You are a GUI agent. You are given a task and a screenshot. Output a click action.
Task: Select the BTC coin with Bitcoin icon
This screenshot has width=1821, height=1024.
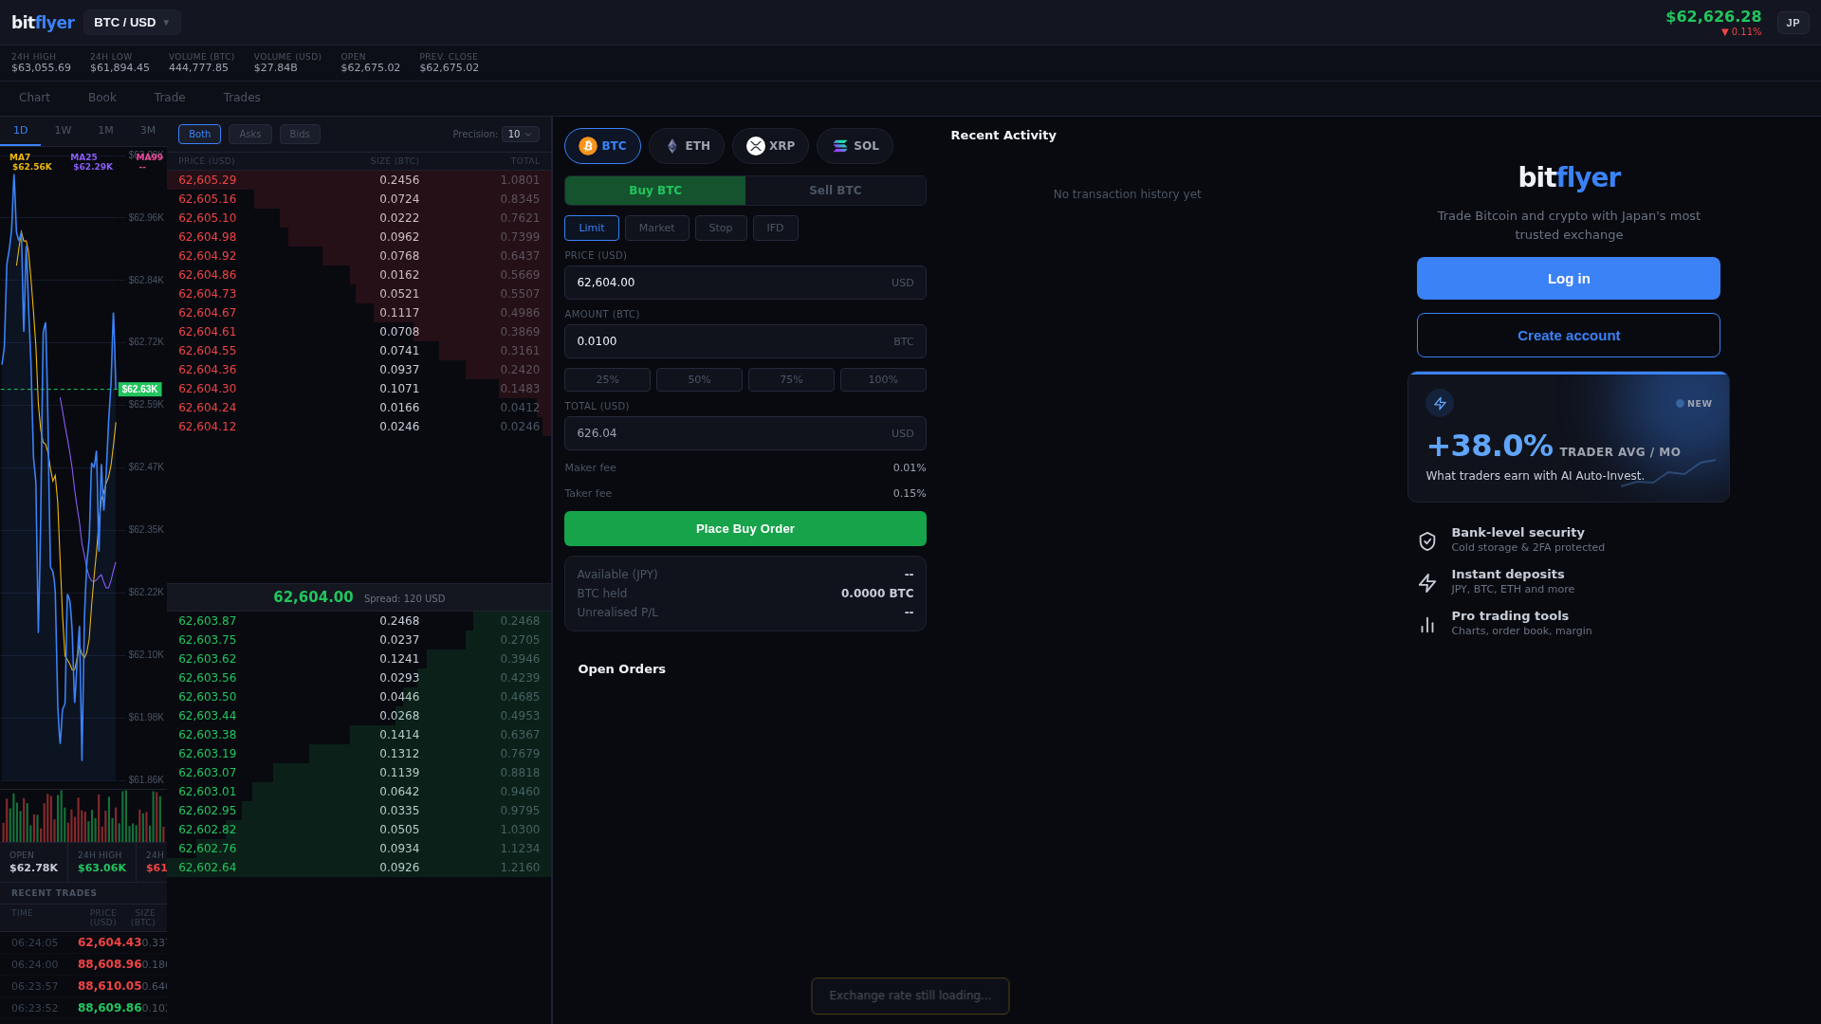602,146
